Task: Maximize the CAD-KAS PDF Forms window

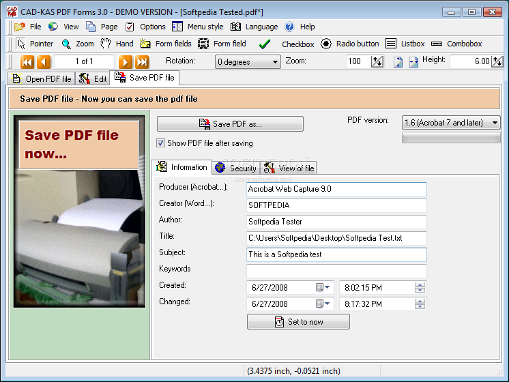Action: (x=471, y=12)
